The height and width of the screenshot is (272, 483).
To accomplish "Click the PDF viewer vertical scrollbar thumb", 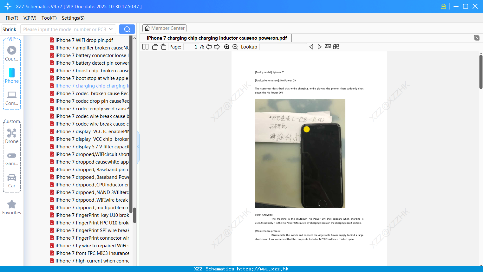I will click(x=481, y=72).
